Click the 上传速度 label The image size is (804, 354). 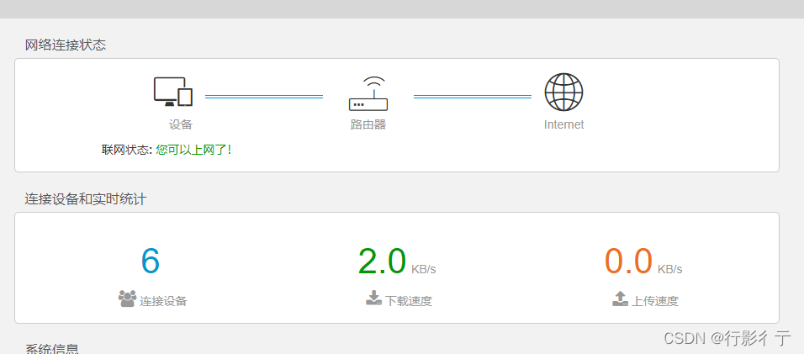click(655, 301)
